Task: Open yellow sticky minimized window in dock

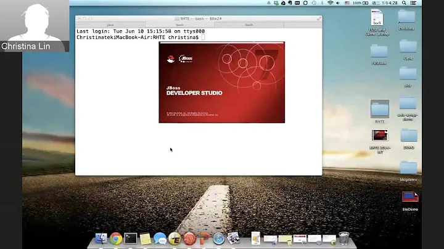Action: click(285, 240)
